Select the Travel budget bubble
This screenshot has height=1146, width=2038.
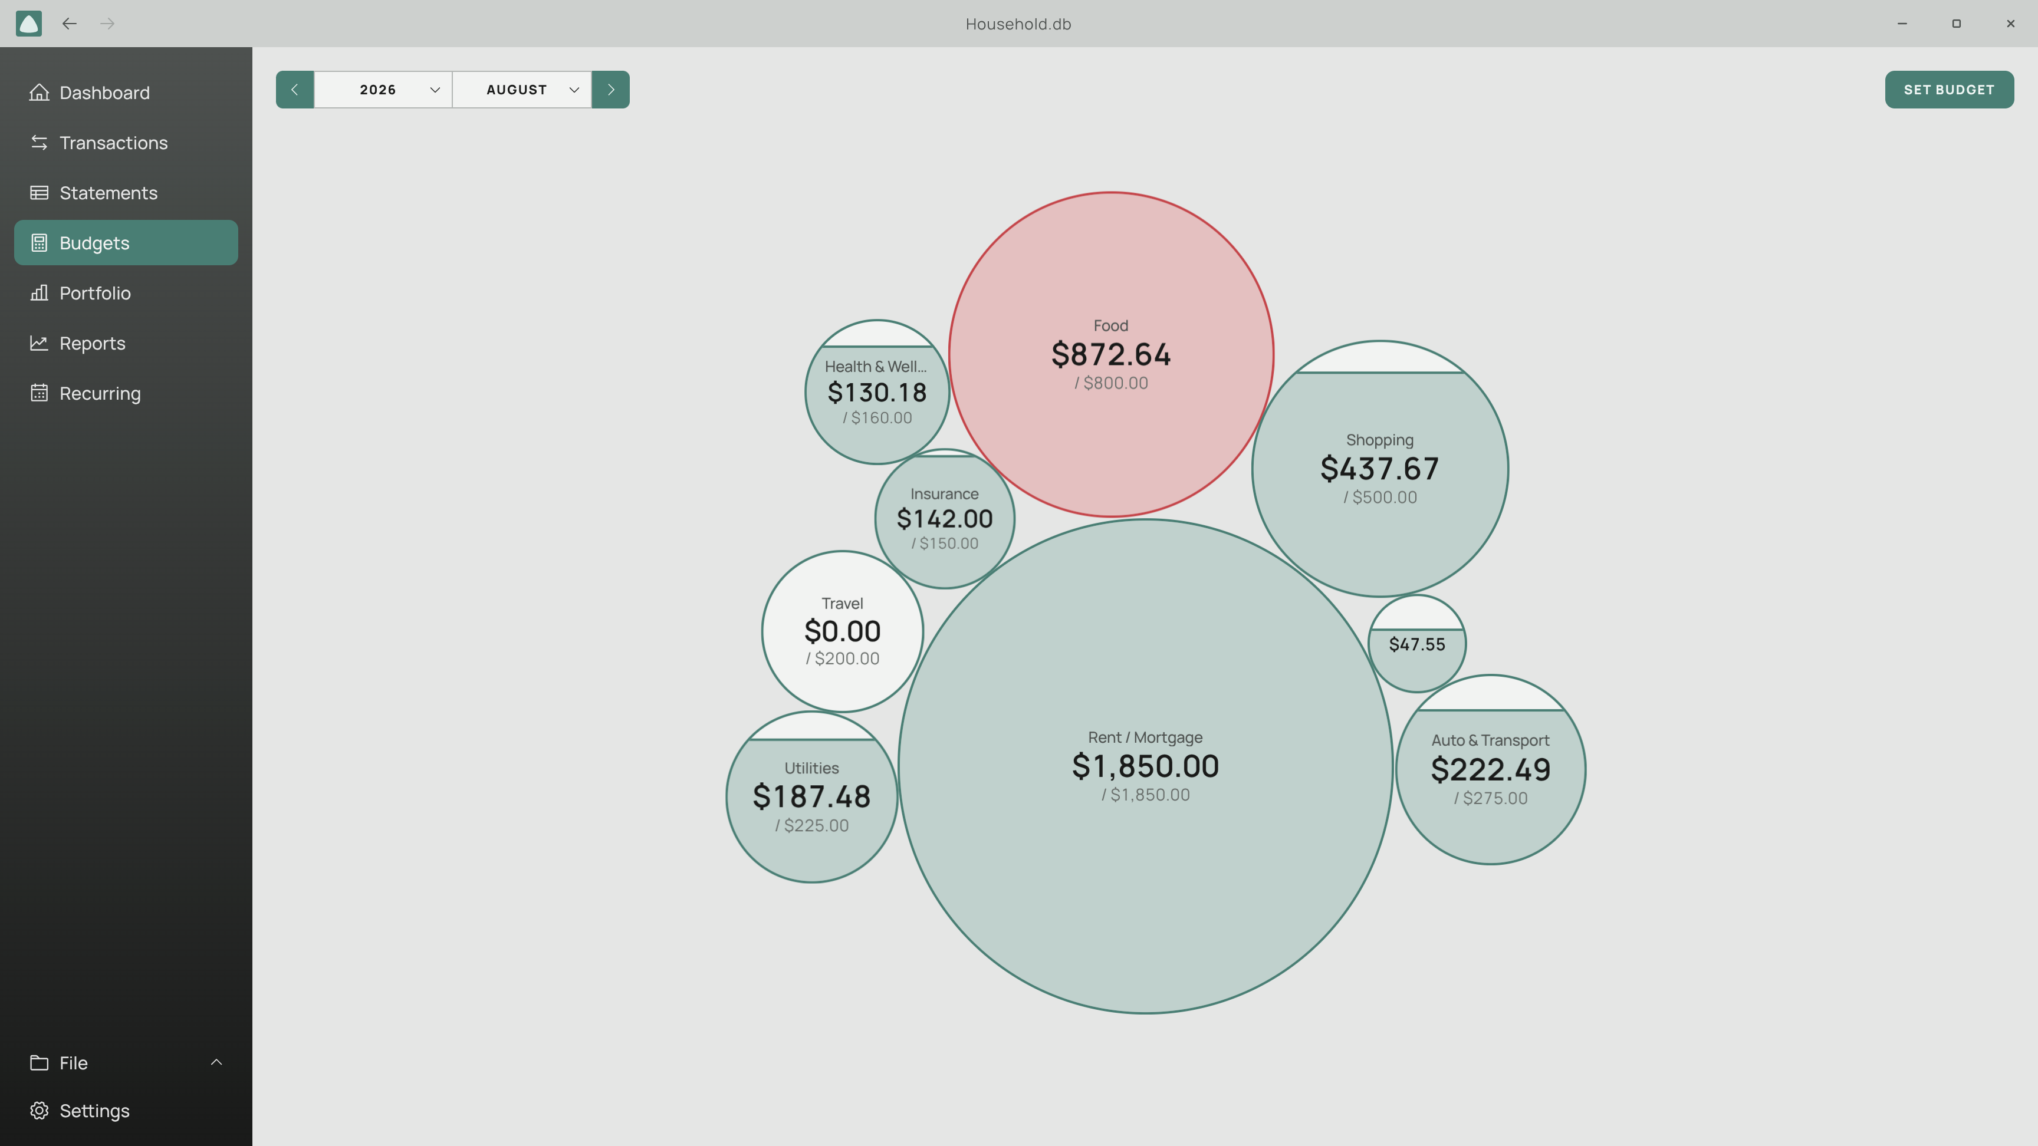tap(843, 631)
